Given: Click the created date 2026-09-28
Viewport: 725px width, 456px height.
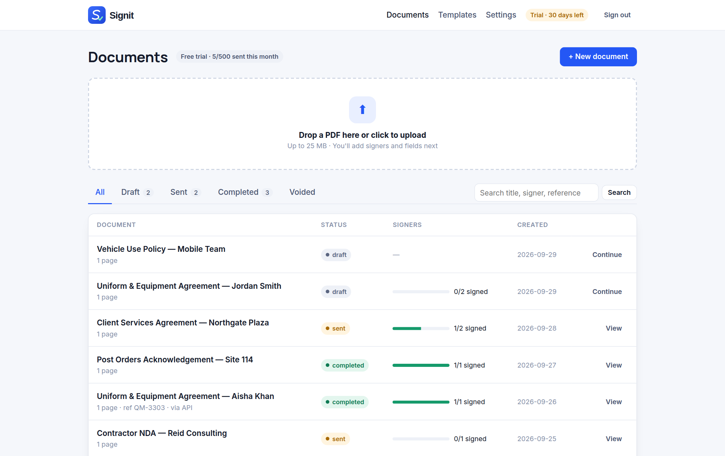Looking at the screenshot, I should point(537,328).
